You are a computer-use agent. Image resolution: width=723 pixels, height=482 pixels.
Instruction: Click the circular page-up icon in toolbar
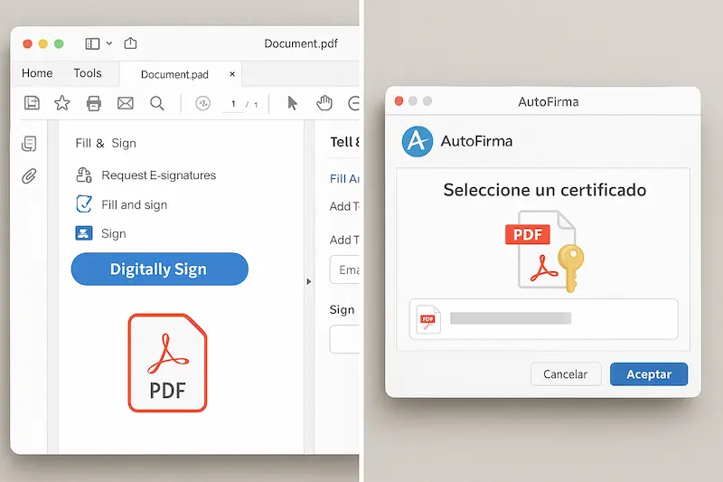(202, 103)
